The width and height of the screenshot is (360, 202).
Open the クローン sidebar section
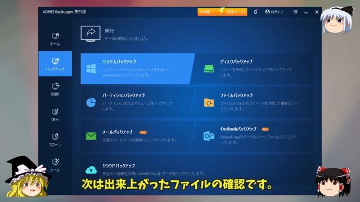pos(55,140)
